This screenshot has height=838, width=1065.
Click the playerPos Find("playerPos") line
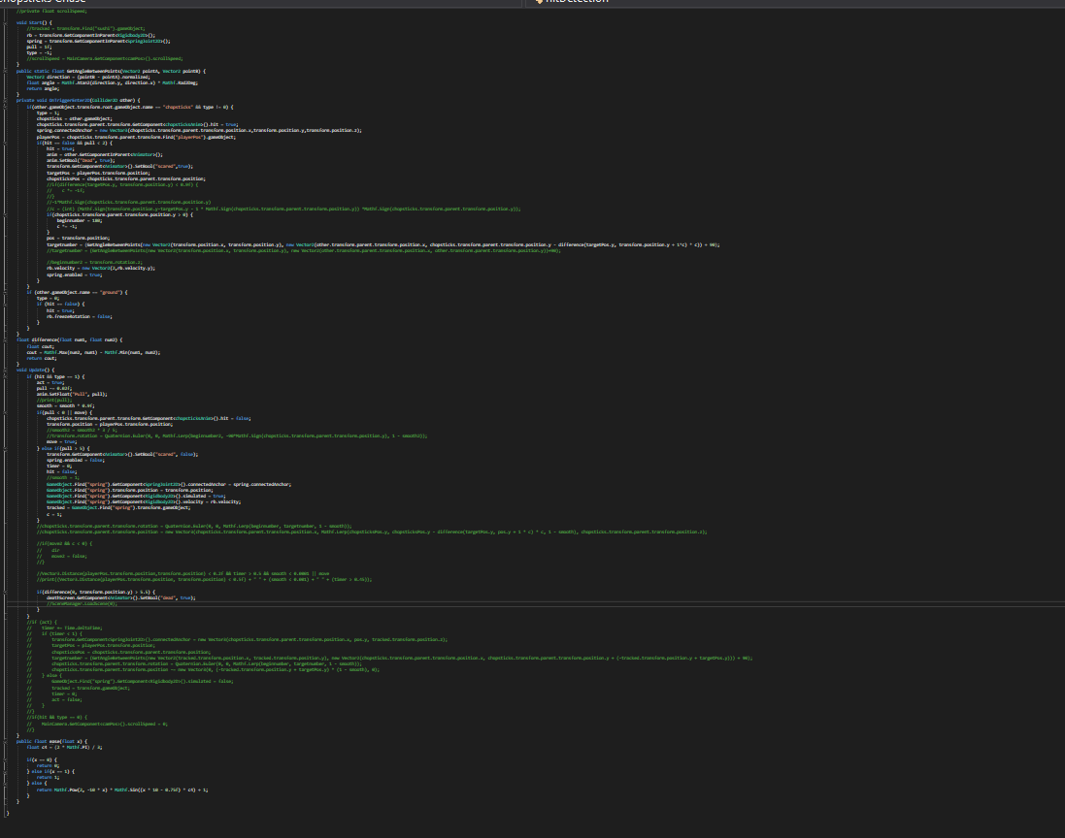tap(136, 137)
